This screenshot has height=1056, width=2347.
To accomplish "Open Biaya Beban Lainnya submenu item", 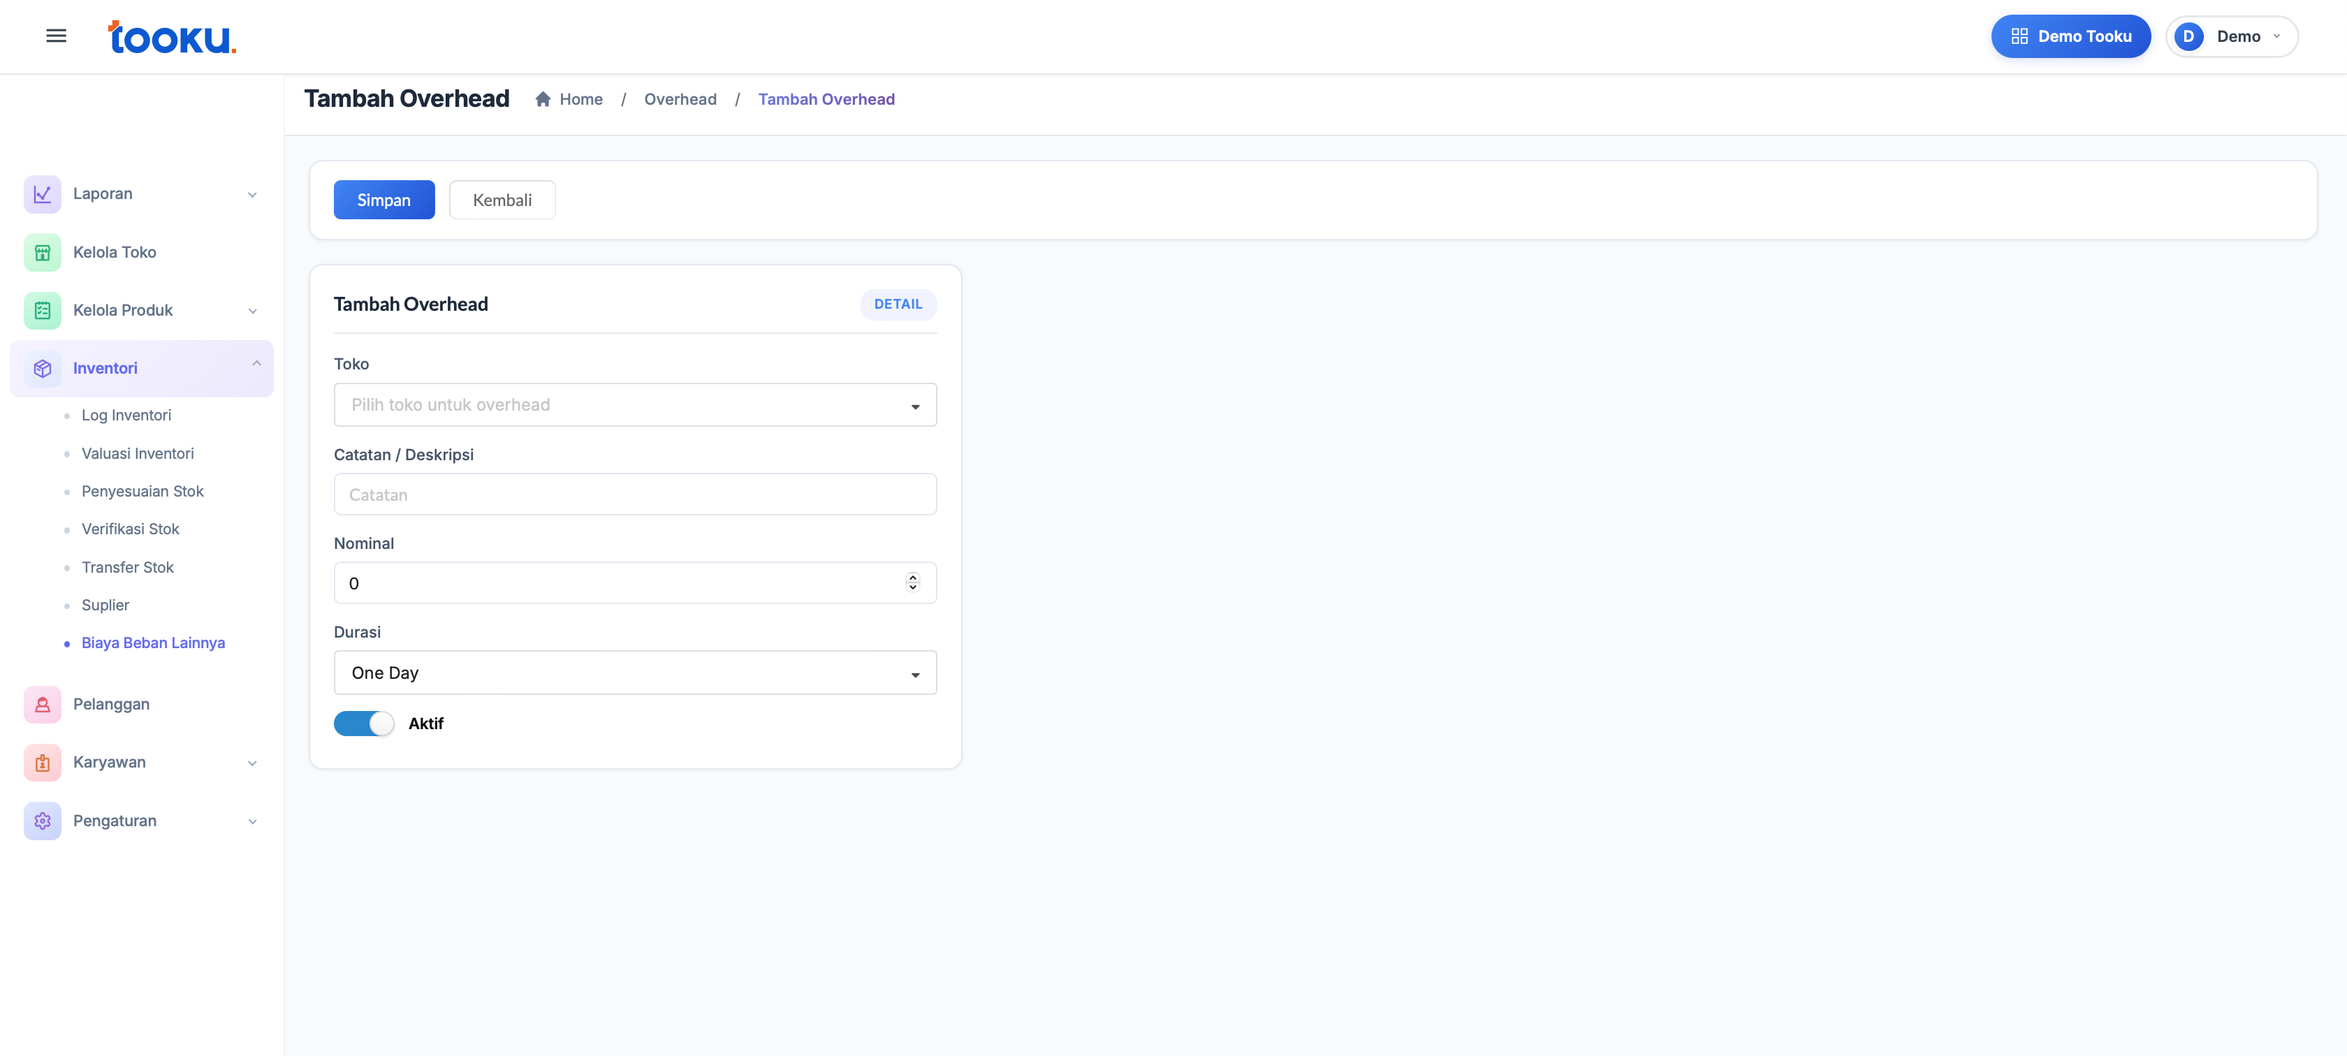I will click(x=153, y=643).
